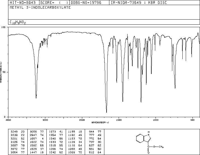Viewport: 200px width, 155px height.
Task: Select the 1266 peak table entry
Action: (x=56, y=149)
